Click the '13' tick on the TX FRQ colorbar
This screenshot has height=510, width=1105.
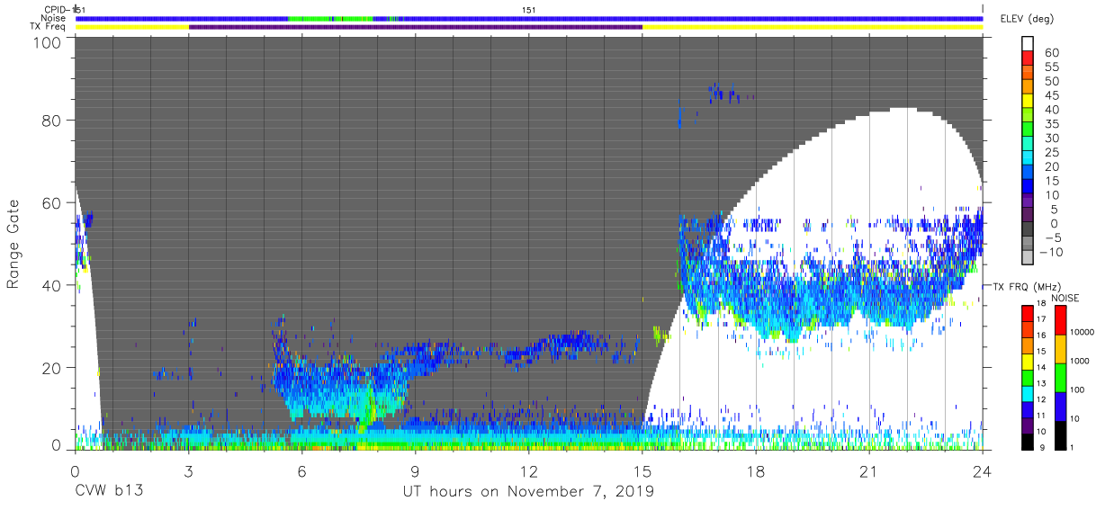(x=1043, y=386)
